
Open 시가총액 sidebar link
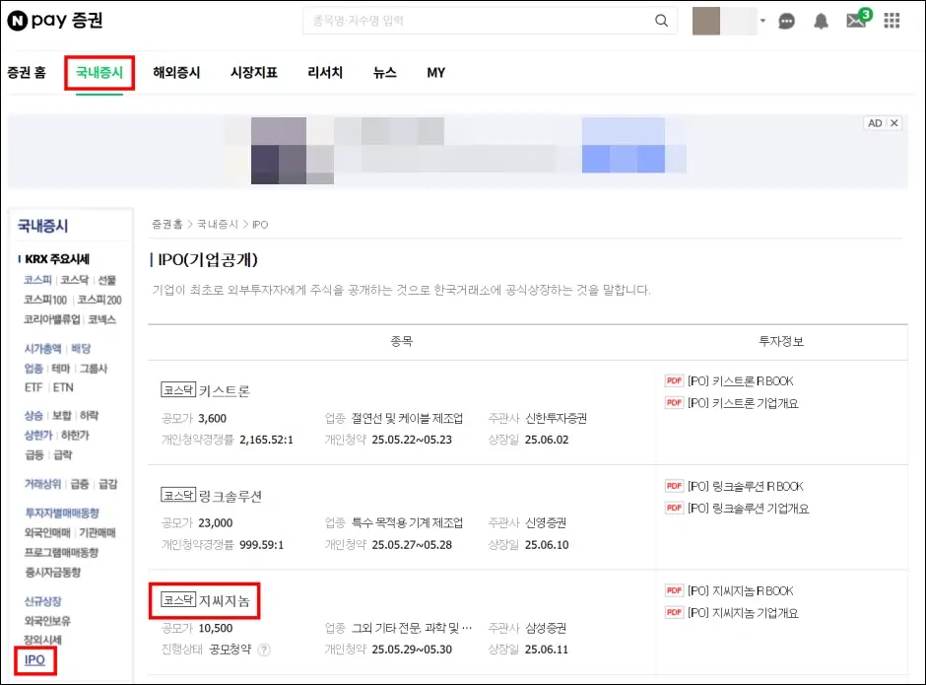pyautogui.click(x=42, y=349)
